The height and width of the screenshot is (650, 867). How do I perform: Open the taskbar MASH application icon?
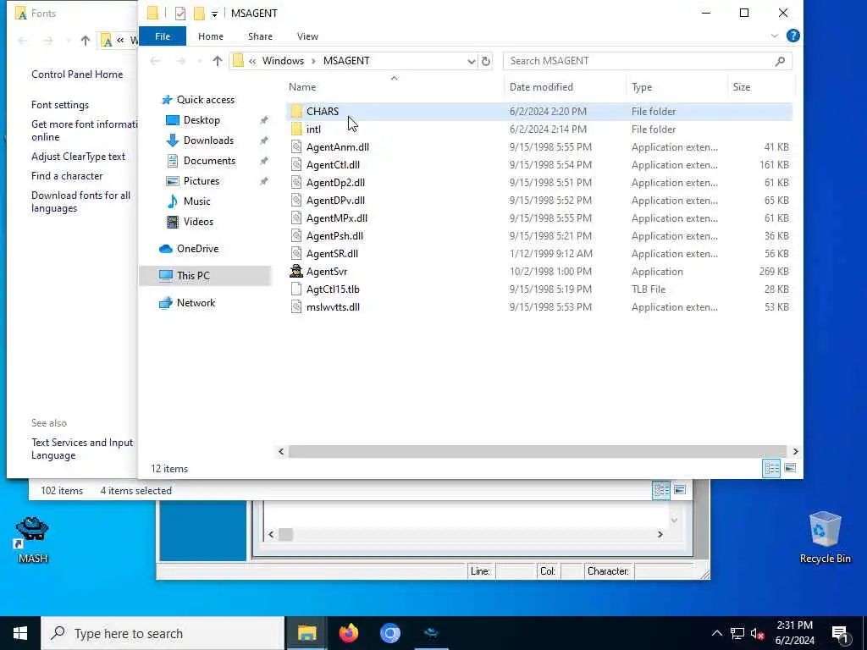pyautogui.click(x=431, y=633)
